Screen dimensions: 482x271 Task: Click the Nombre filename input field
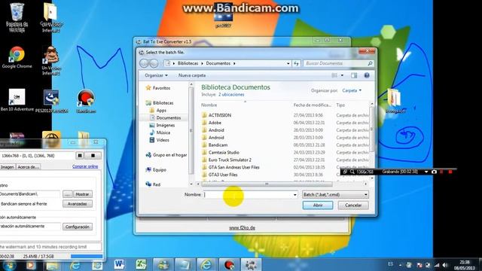coord(248,194)
